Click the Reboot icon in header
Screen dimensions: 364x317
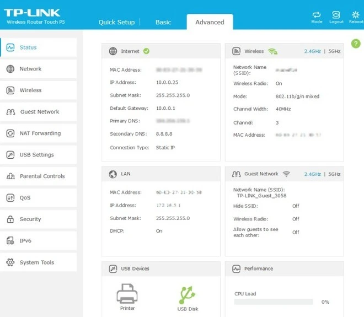[x=355, y=15]
